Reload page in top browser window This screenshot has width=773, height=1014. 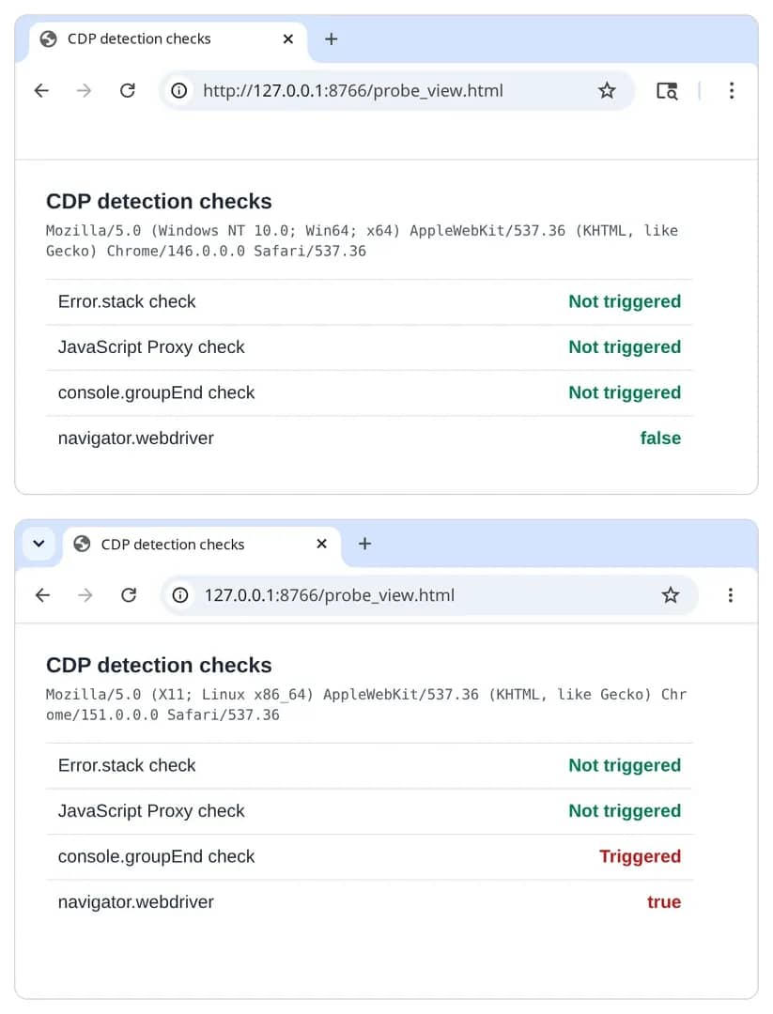[128, 90]
